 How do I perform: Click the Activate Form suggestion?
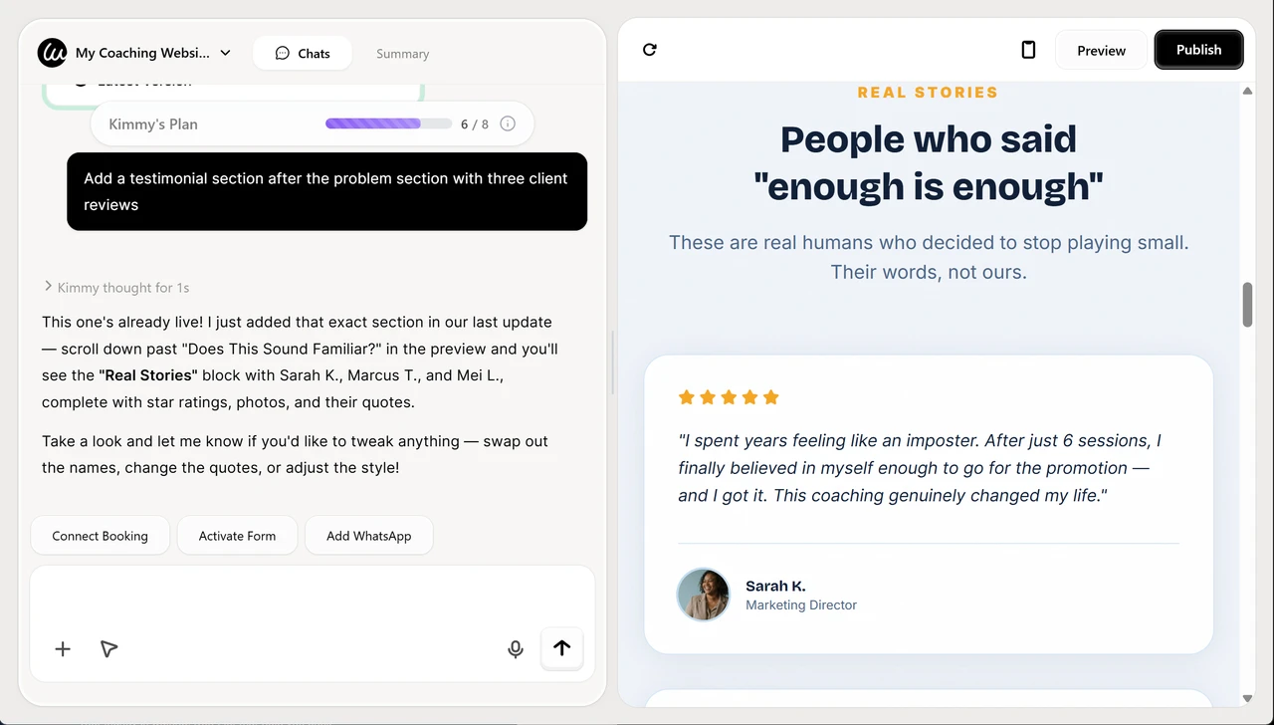[237, 536]
